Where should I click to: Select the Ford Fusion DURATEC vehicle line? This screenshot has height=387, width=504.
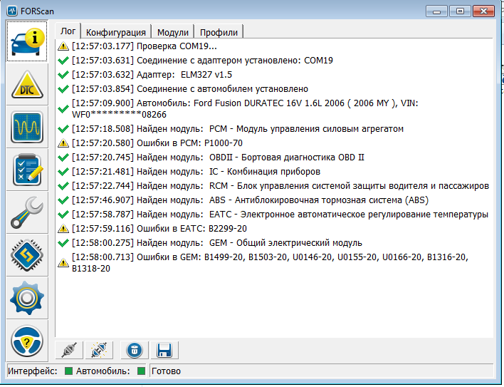point(245,109)
